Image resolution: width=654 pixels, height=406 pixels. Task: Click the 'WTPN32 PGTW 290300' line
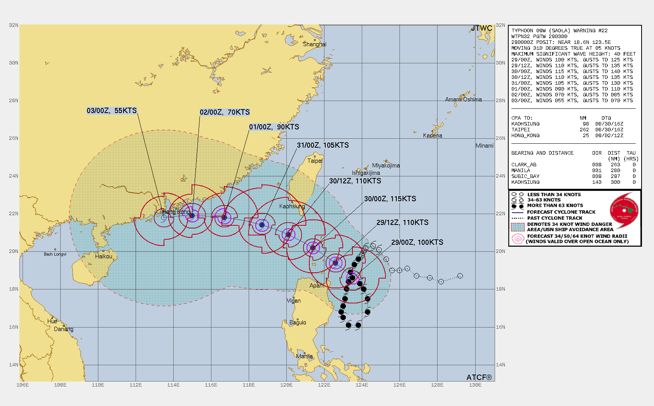click(x=539, y=37)
